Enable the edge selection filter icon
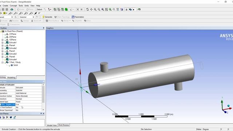 click(x=59, y=9)
